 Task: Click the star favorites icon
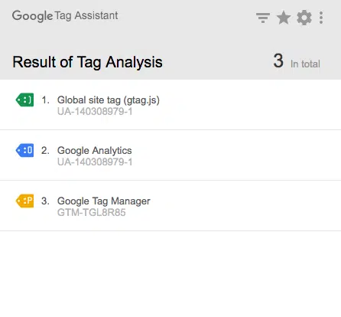284,18
